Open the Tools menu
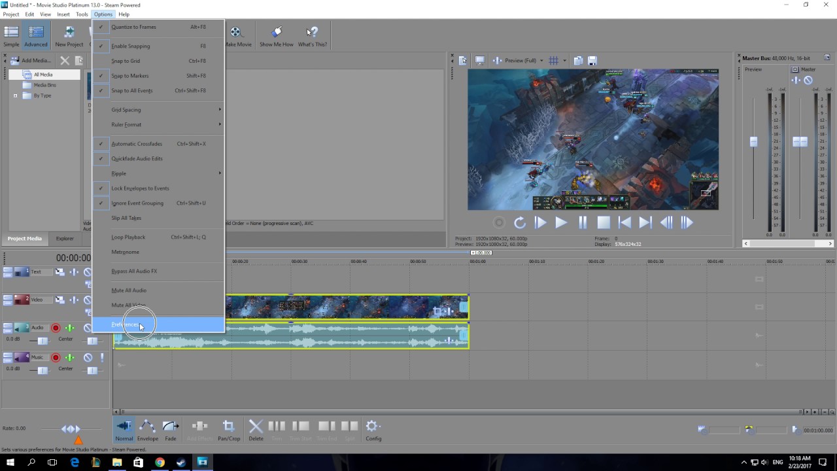Viewport: 837px width, 471px height. point(82,14)
